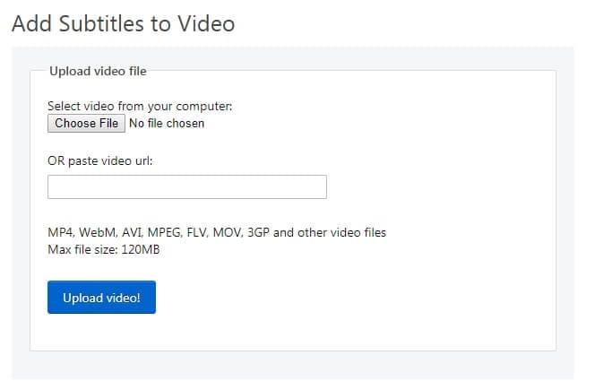This screenshot has height=381, width=595.
Task: Click 'Select video from your computer:' label
Action: pyautogui.click(x=140, y=106)
